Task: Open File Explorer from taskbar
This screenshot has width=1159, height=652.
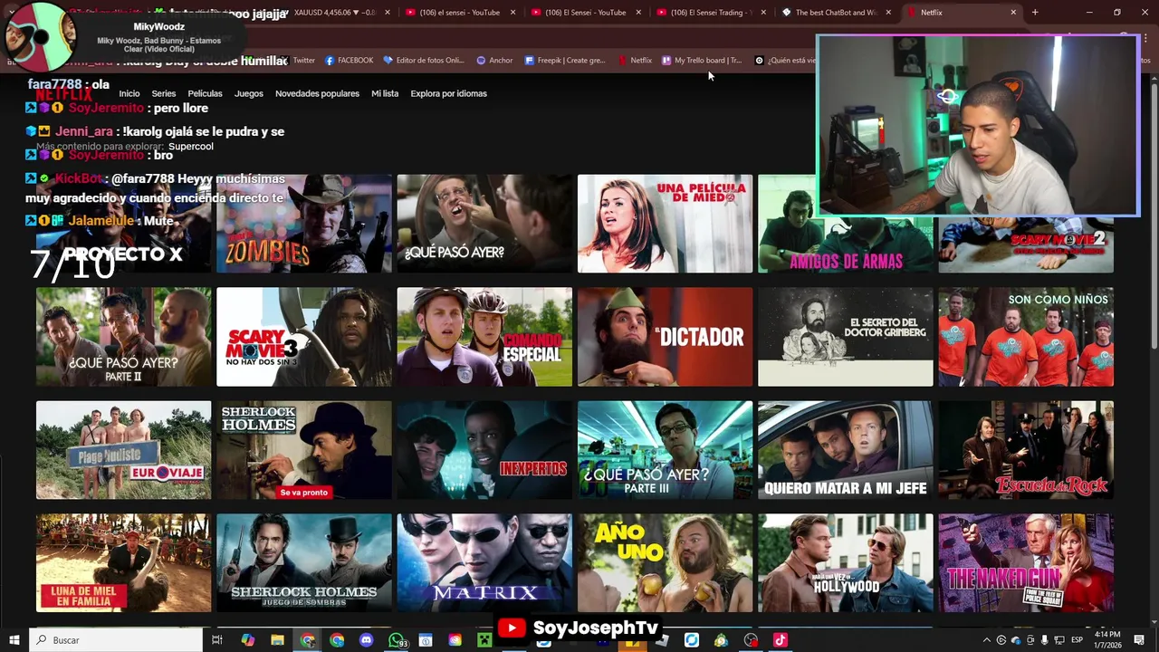Action: coord(277,640)
